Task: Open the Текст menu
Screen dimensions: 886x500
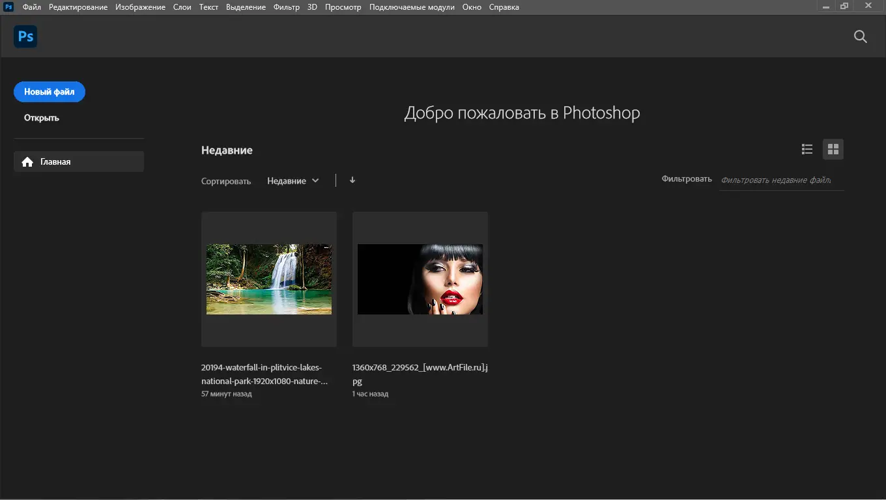Action: coord(208,7)
